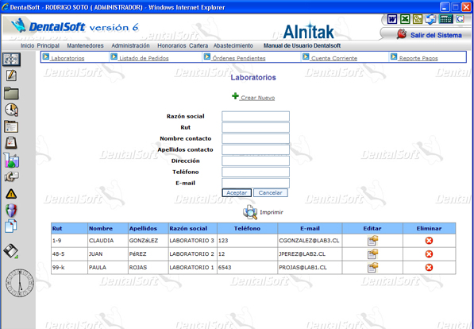The image size is (474, 329).
Task: Open Manual de Usuario Dentalsoft
Action: (302, 46)
